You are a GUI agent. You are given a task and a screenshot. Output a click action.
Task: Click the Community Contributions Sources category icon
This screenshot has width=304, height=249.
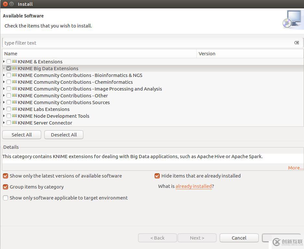pyautogui.click(x=15, y=102)
